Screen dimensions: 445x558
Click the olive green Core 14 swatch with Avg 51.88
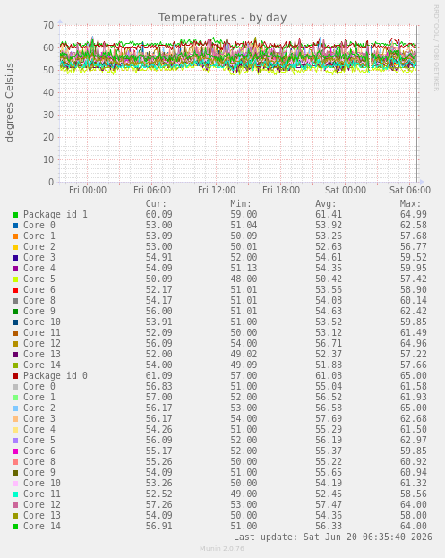point(15,365)
